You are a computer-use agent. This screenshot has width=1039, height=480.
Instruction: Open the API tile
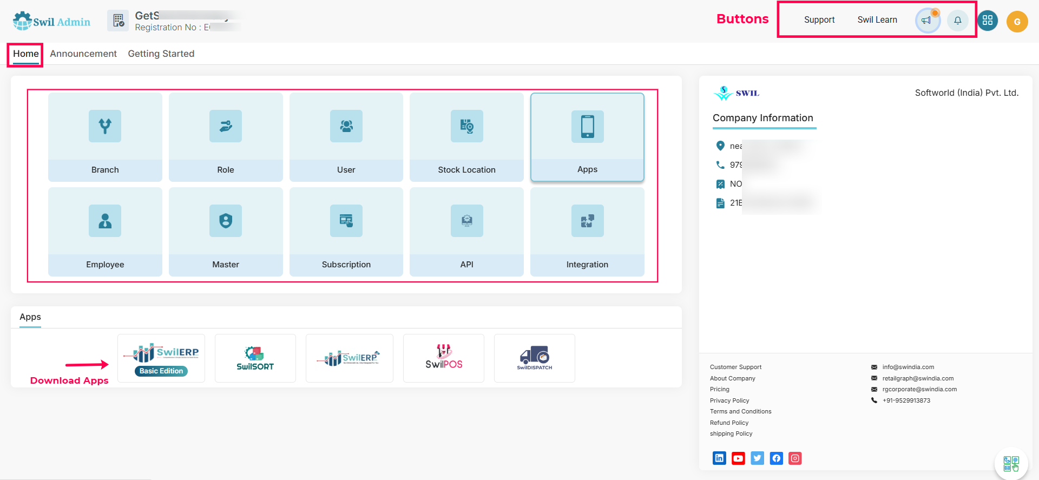[x=466, y=232]
